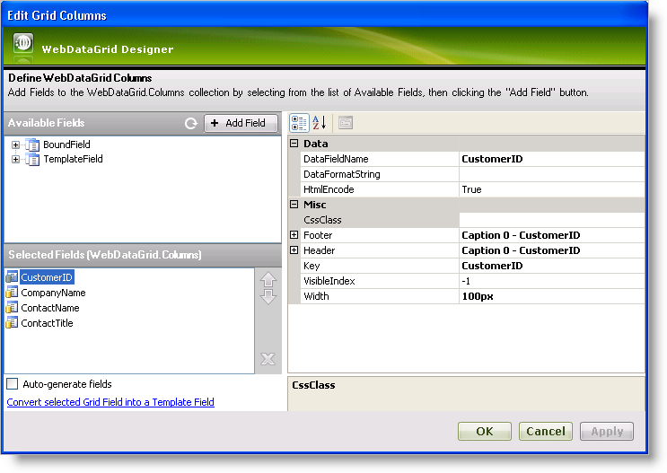Select the BoundField label in Available Fields
The width and height of the screenshot is (667, 473).
[x=66, y=145]
